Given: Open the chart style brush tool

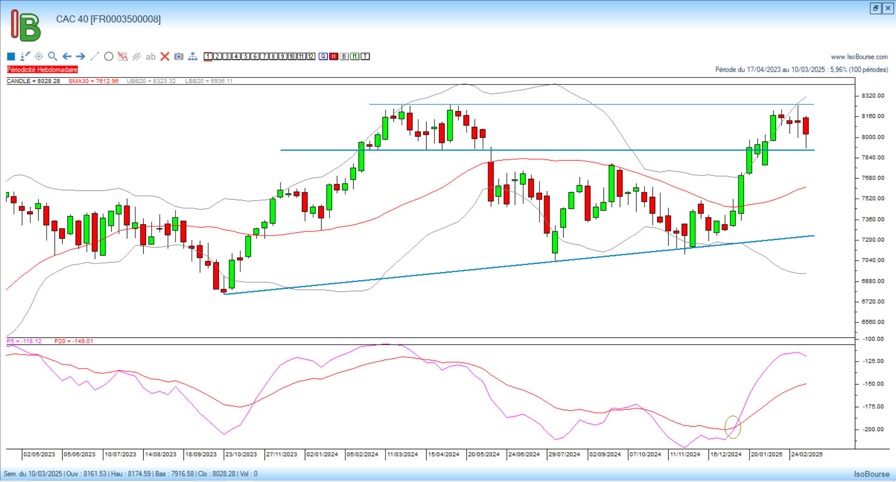Looking at the screenshot, I should pos(25,56).
